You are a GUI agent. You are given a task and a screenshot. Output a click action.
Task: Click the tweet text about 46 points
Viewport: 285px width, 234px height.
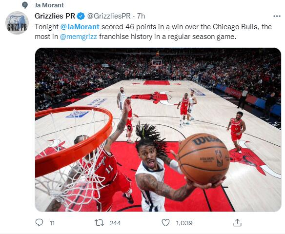point(153,32)
